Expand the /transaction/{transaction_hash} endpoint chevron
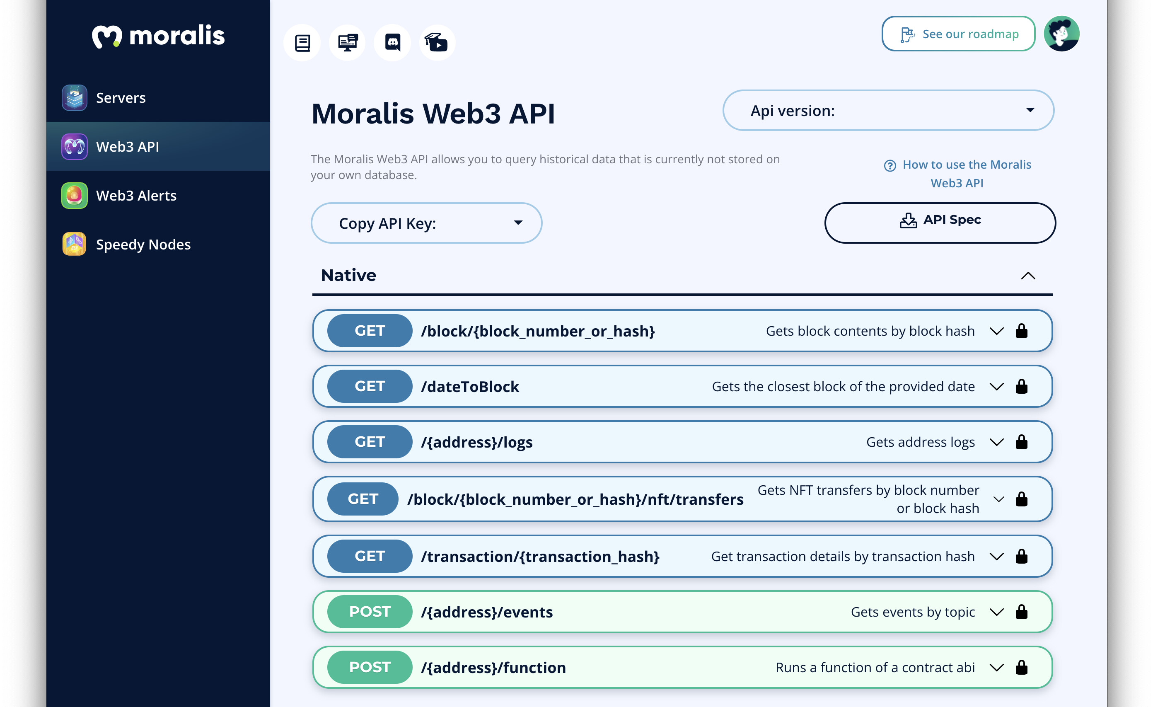Screen dimensions: 1153x707 tap(997, 556)
